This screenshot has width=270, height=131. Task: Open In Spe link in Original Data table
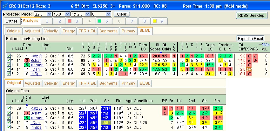36,128
